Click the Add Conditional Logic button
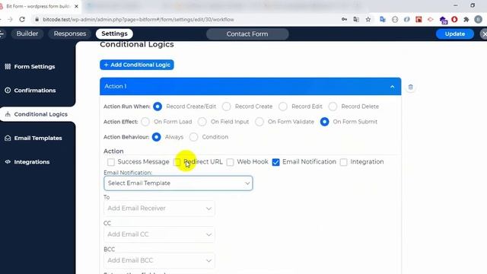The height and width of the screenshot is (274, 487). pos(137,65)
